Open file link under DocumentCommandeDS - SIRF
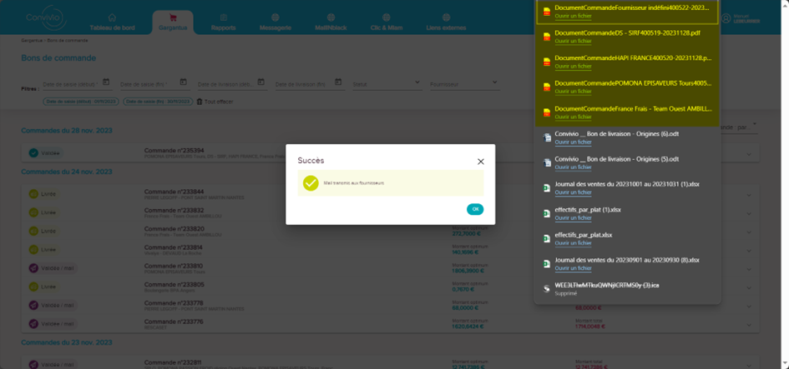The height and width of the screenshot is (369, 789). pos(573,41)
